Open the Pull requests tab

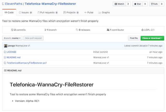(47, 13)
